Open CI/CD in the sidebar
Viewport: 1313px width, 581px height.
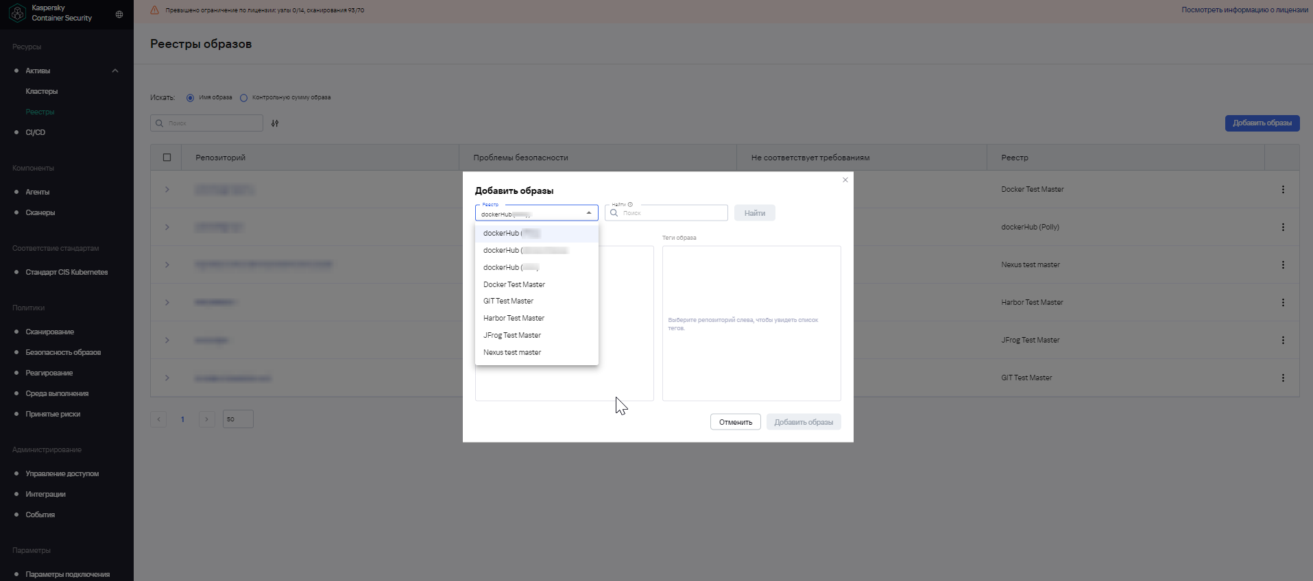point(36,132)
